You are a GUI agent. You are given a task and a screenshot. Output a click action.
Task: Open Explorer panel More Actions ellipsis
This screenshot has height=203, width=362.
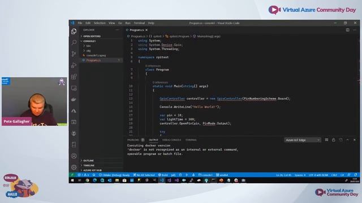click(x=117, y=30)
